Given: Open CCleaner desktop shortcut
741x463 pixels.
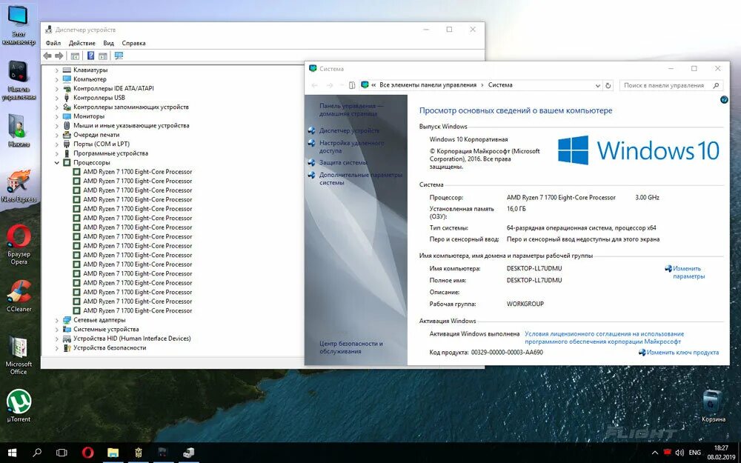Looking at the screenshot, I should click(19, 296).
